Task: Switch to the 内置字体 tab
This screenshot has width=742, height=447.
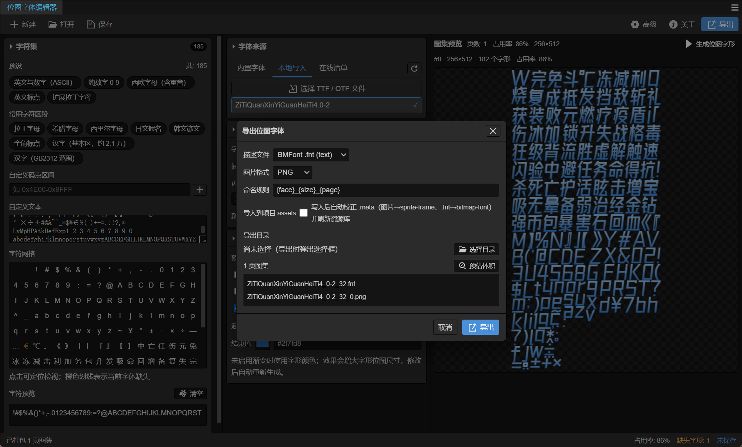Action: (x=251, y=68)
